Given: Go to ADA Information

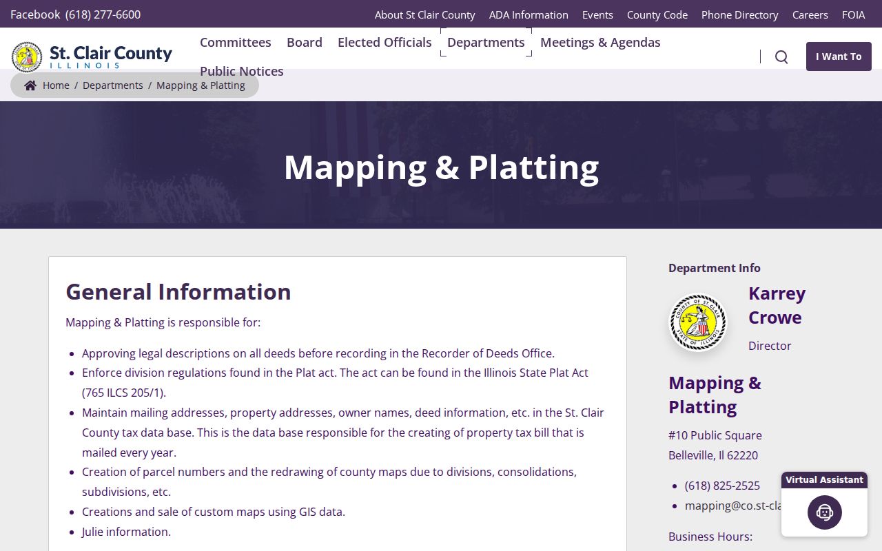Looking at the screenshot, I should (529, 14).
